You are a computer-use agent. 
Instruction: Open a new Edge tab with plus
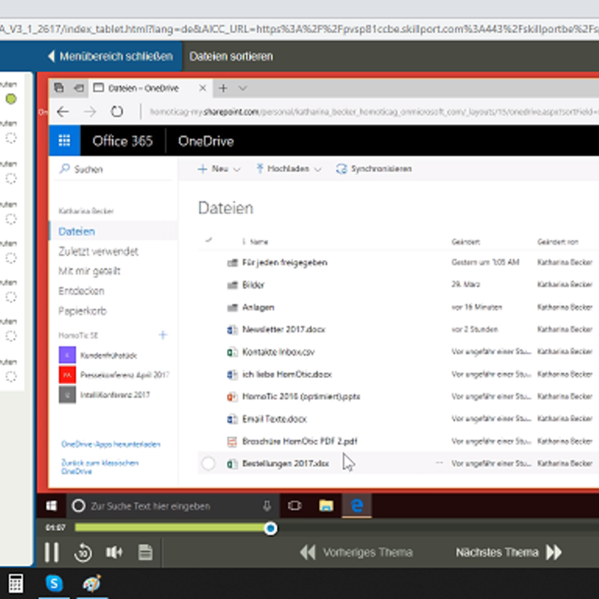[223, 88]
